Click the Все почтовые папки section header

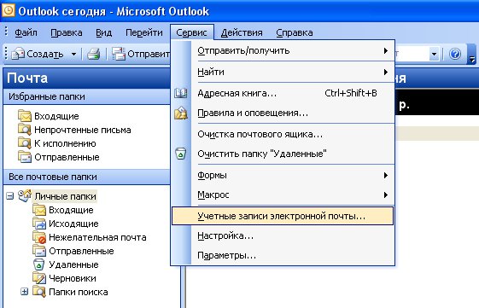point(87,177)
